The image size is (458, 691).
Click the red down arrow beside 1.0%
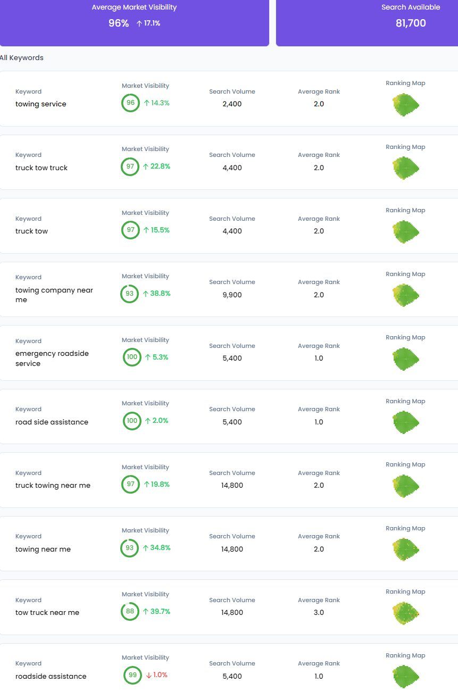pyautogui.click(x=149, y=675)
